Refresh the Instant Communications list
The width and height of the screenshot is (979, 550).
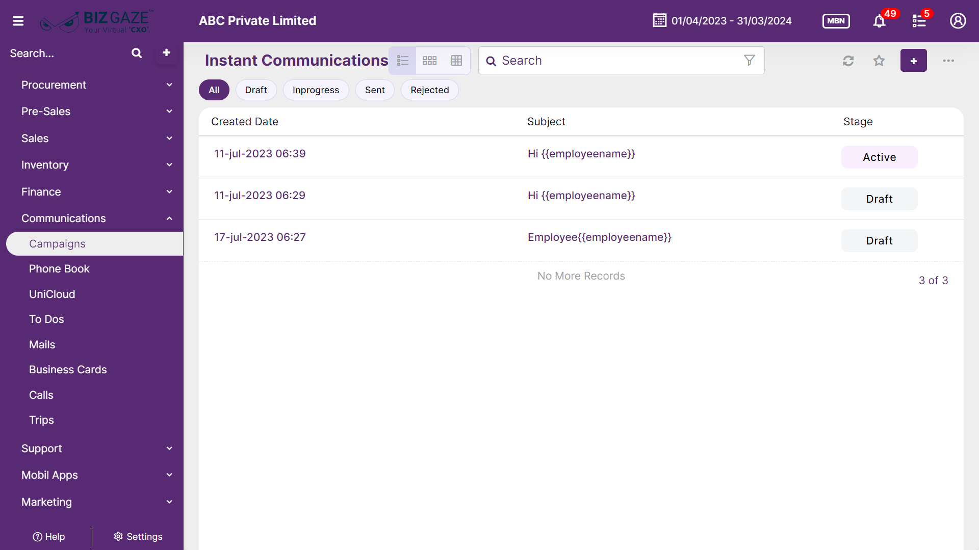[848, 61]
